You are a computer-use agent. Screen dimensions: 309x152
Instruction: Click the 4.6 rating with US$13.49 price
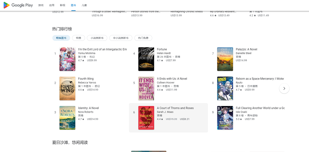220,15
